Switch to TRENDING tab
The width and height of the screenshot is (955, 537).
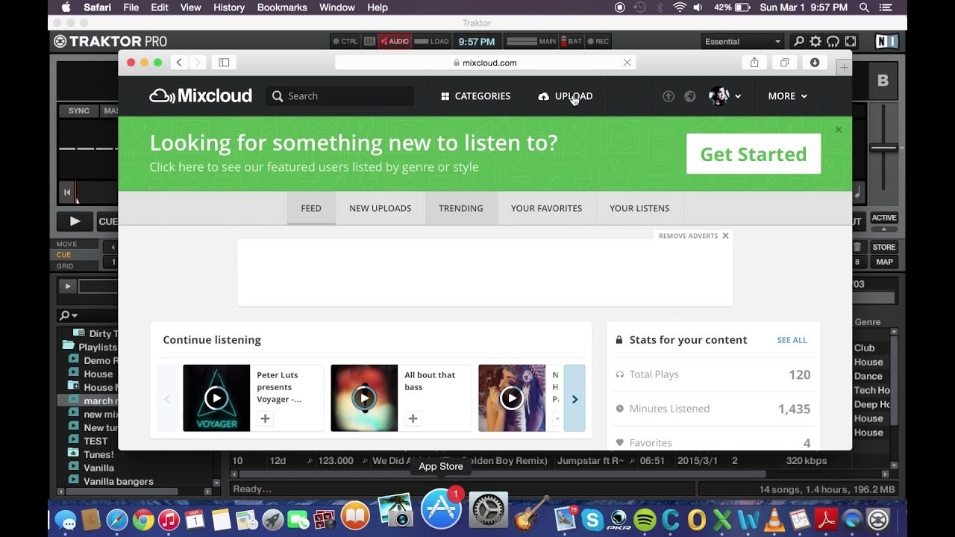click(461, 208)
